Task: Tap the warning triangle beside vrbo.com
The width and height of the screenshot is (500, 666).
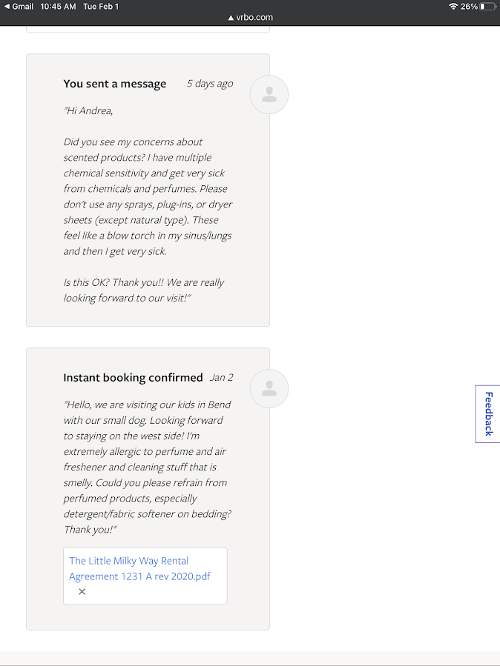Action: point(231,16)
